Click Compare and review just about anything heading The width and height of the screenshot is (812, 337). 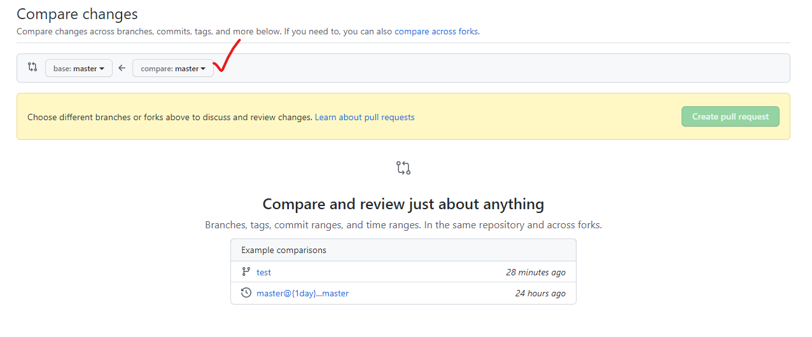click(403, 204)
